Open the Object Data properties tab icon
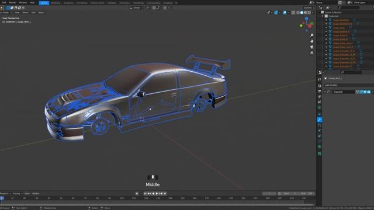 [320, 142]
